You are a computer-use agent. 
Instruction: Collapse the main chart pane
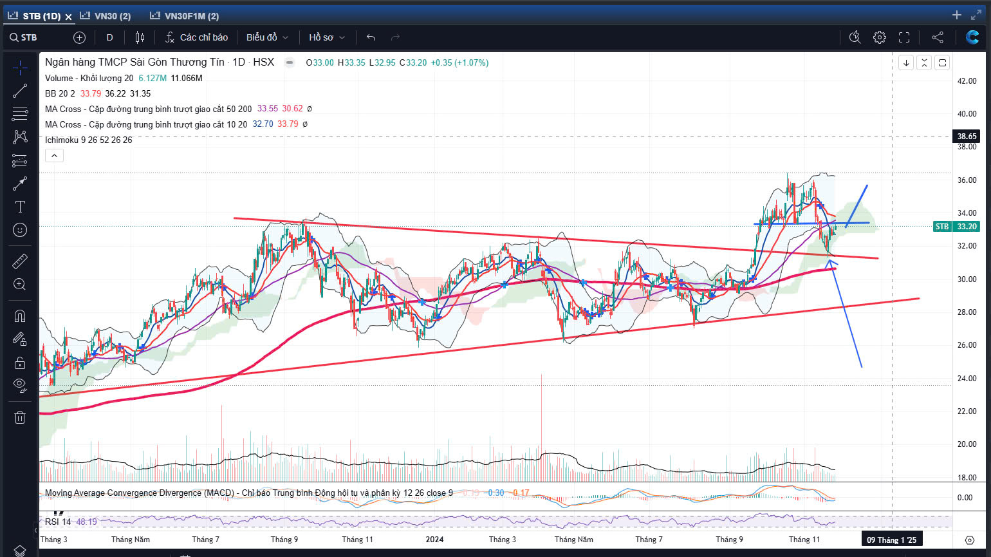(924, 62)
